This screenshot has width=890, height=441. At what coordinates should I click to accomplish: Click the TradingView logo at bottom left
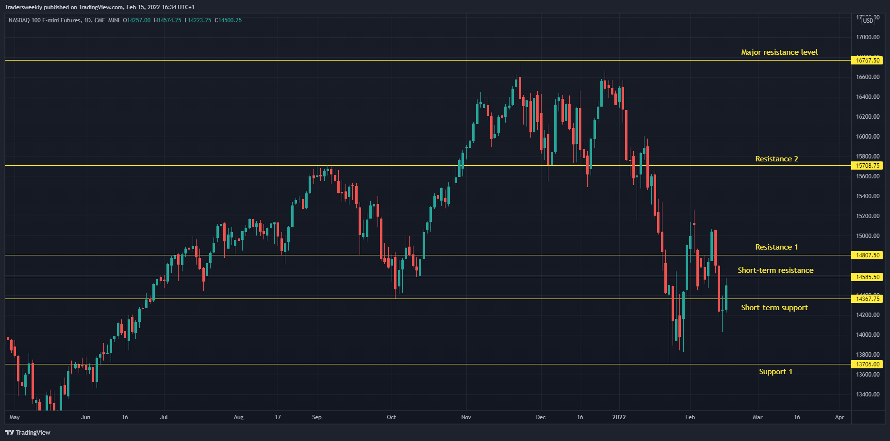point(28,432)
